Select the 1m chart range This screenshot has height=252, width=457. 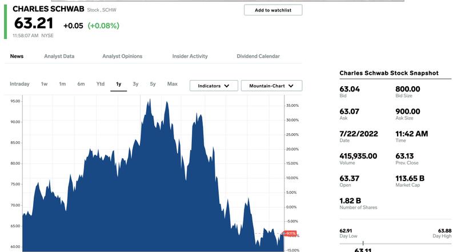point(62,83)
